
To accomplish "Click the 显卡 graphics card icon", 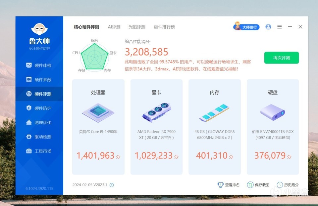I will tap(156, 112).
